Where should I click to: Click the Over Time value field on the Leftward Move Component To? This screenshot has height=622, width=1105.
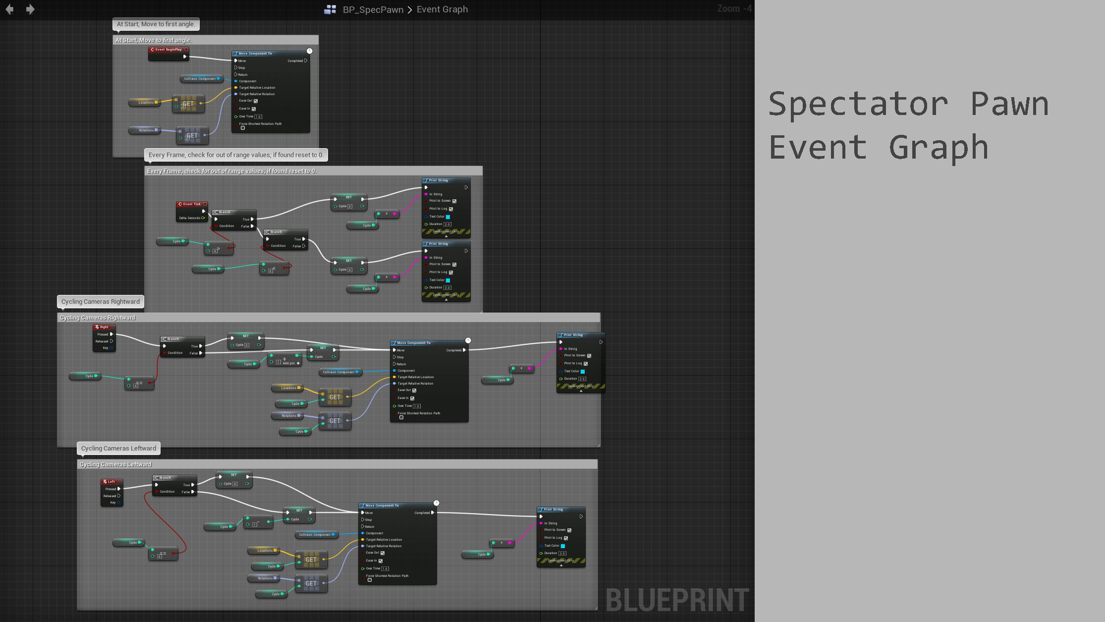(385, 569)
